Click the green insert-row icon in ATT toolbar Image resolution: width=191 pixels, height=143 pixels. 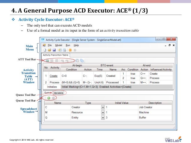[47, 61]
